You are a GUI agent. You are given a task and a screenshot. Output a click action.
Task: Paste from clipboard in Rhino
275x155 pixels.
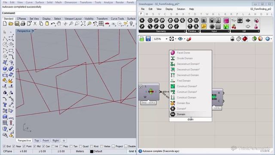click(x=47, y=24)
